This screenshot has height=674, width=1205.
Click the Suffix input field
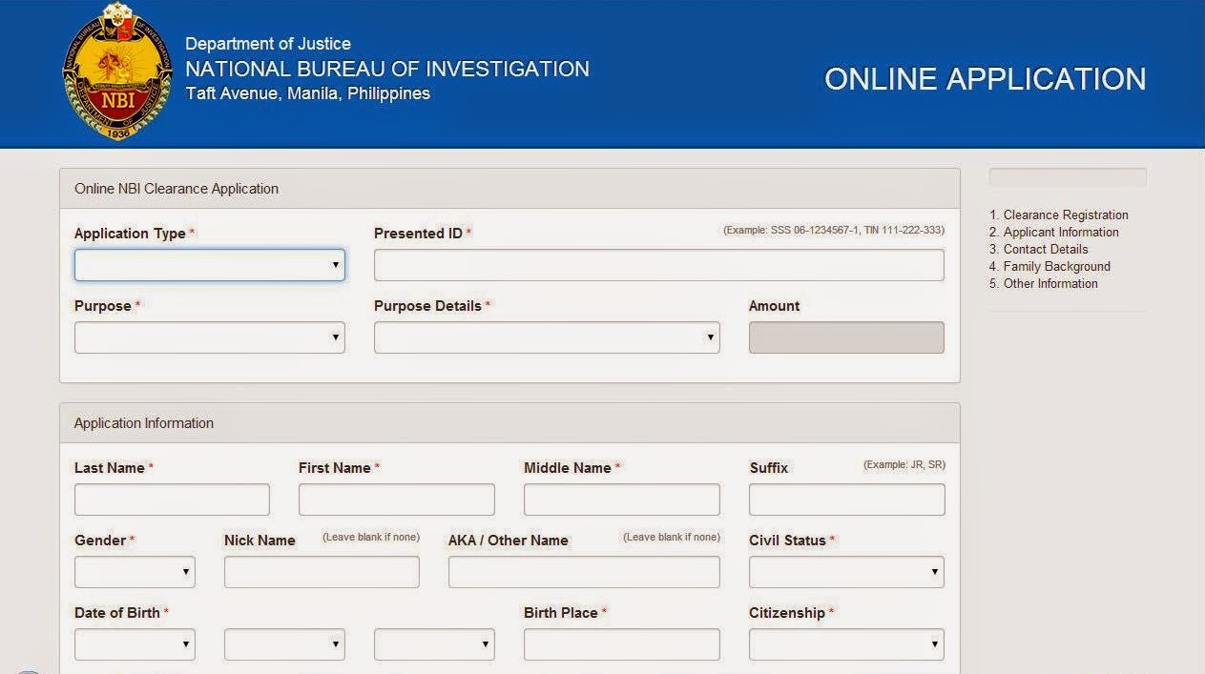(847, 500)
